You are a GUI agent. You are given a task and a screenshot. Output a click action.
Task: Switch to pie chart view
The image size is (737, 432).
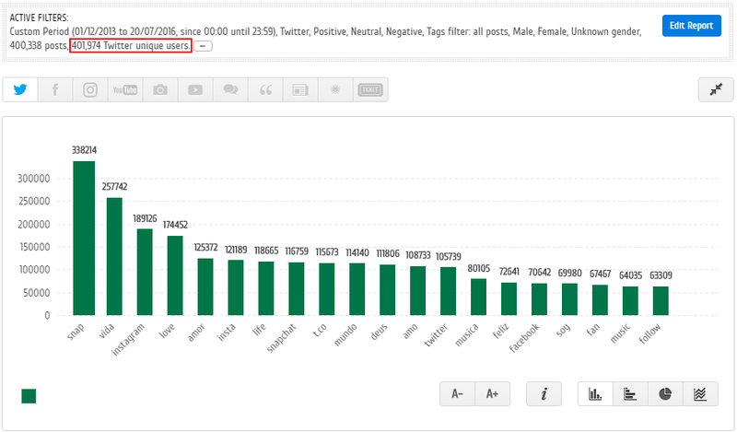665,393
